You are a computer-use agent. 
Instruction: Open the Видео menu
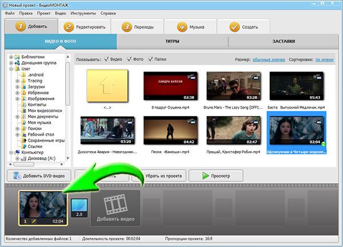coord(61,13)
